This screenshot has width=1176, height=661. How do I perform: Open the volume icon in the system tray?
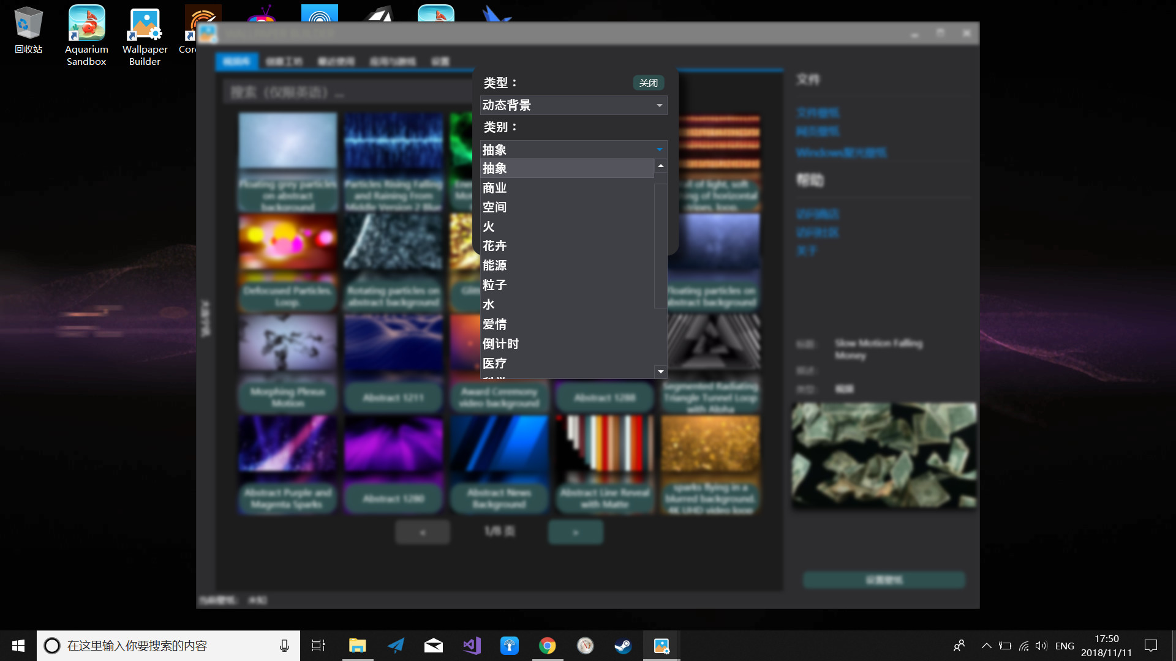point(1042,645)
